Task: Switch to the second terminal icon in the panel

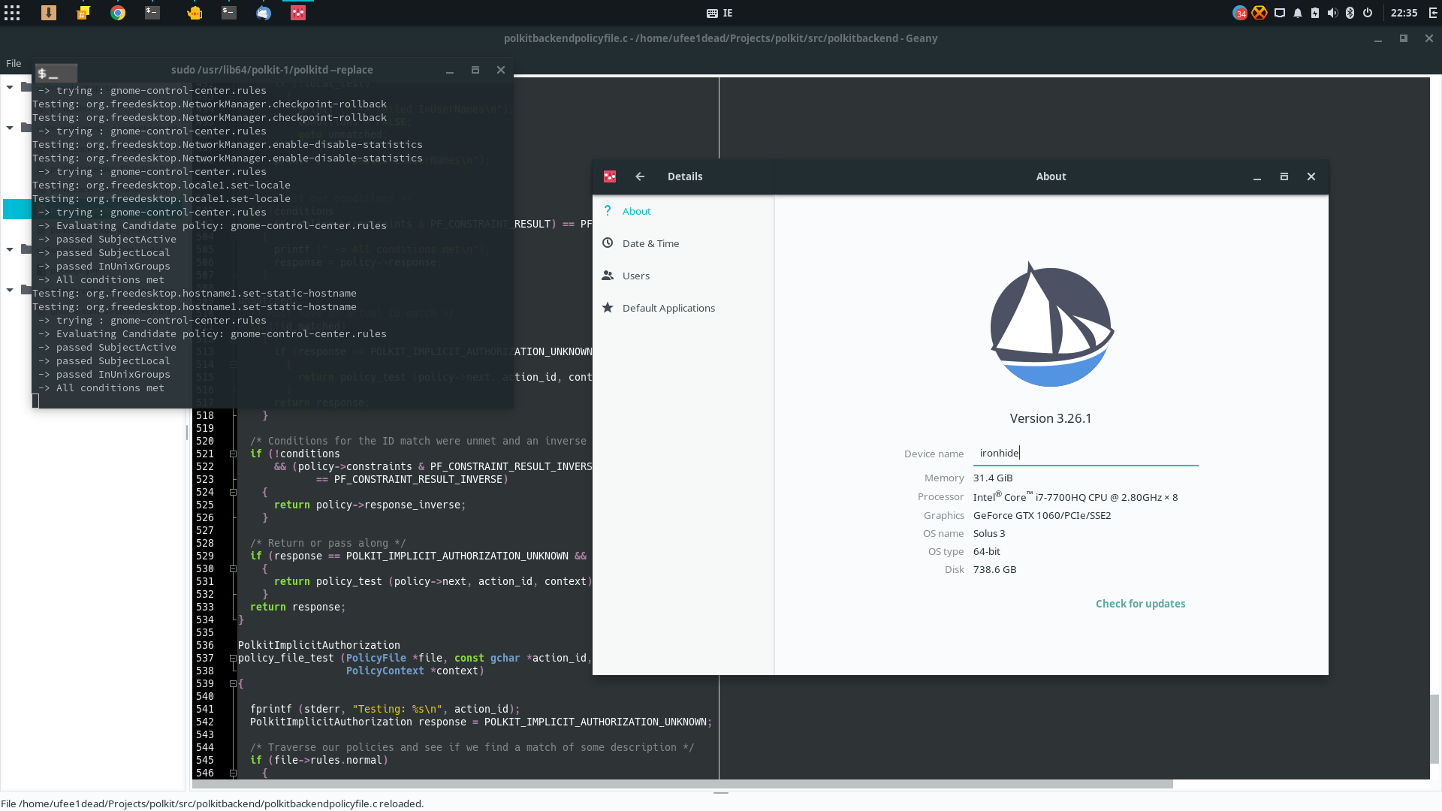Action: tap(229, 13)
